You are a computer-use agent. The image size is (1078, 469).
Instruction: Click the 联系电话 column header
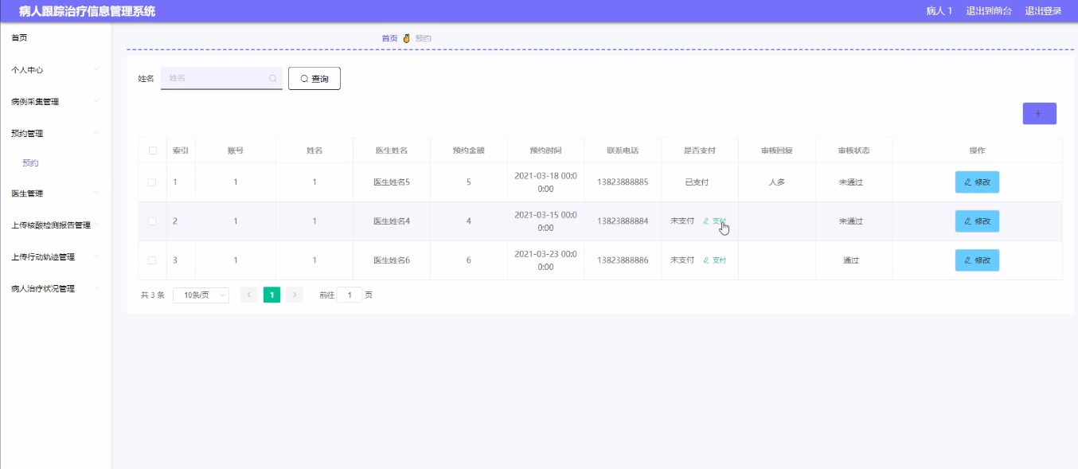[623, 150]
